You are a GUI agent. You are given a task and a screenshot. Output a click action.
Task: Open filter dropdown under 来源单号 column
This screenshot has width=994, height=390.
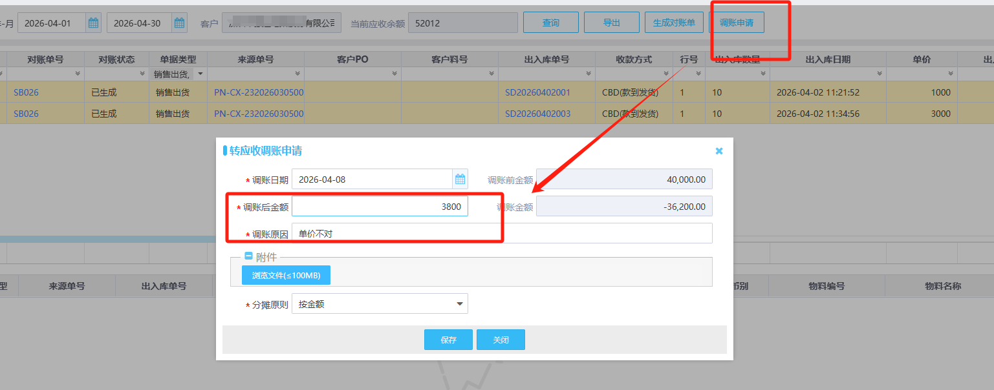point(297,74)
